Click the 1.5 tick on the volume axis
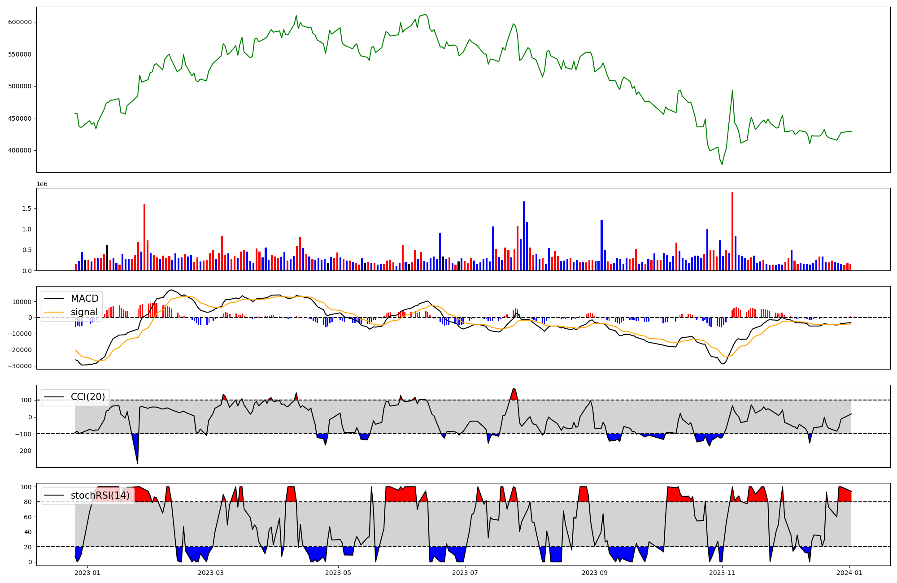Viewport: 897px width, 583px height. point(26,209)
